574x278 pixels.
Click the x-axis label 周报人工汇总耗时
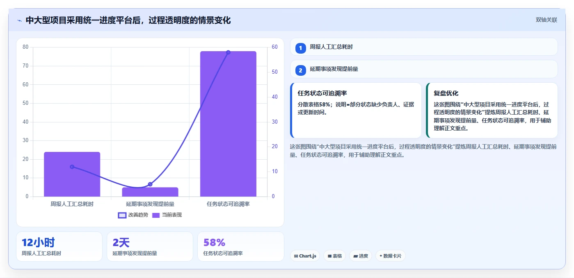pyautogui.click(x=72, y=204)
